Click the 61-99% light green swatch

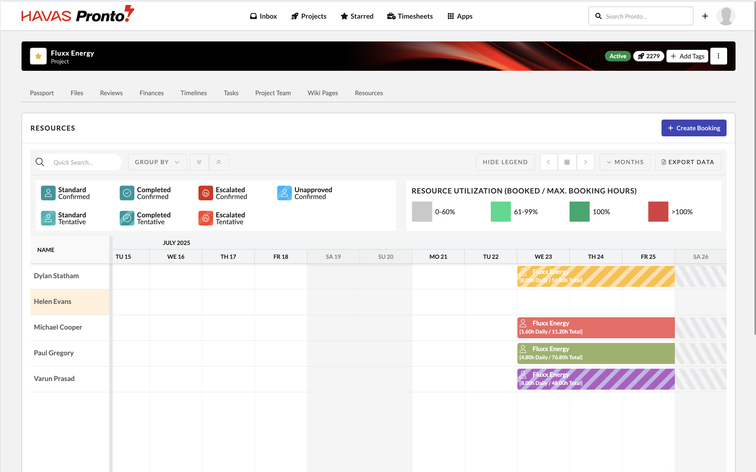pos(501,212)
